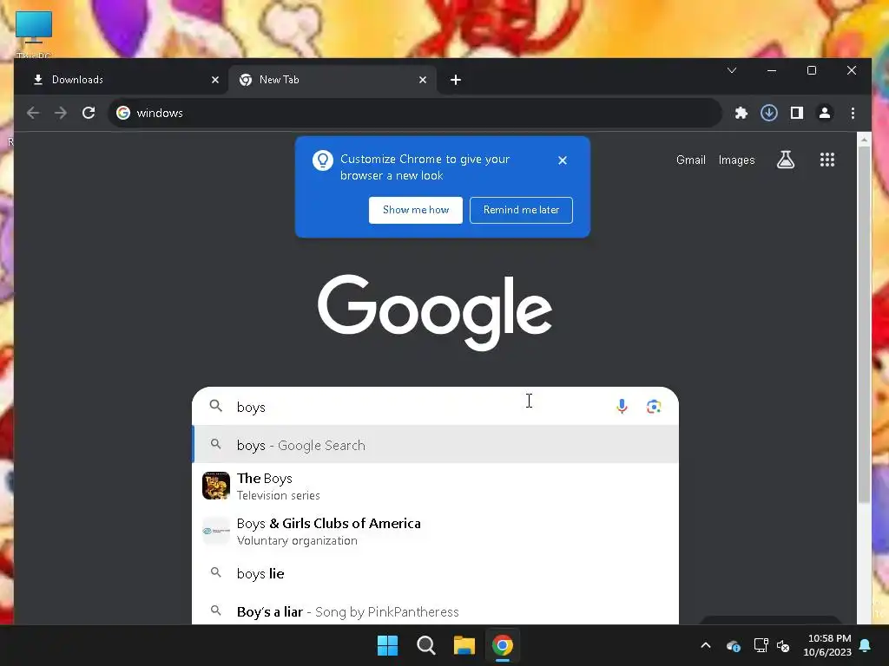Screen dimensions: 889x666
Task: Click the Show me how button
Action: (416, 210)
